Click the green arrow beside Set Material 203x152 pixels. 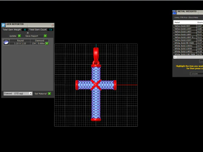(x=49, y=94)
